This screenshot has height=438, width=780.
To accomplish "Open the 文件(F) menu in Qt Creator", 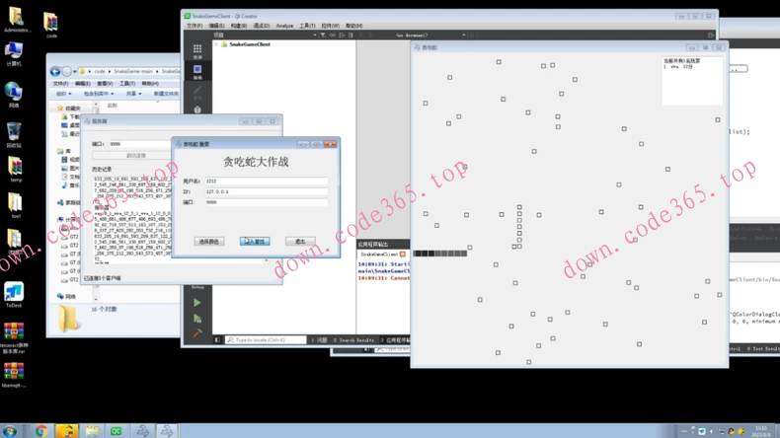I will pyautogui.click(x=194, y=26).
